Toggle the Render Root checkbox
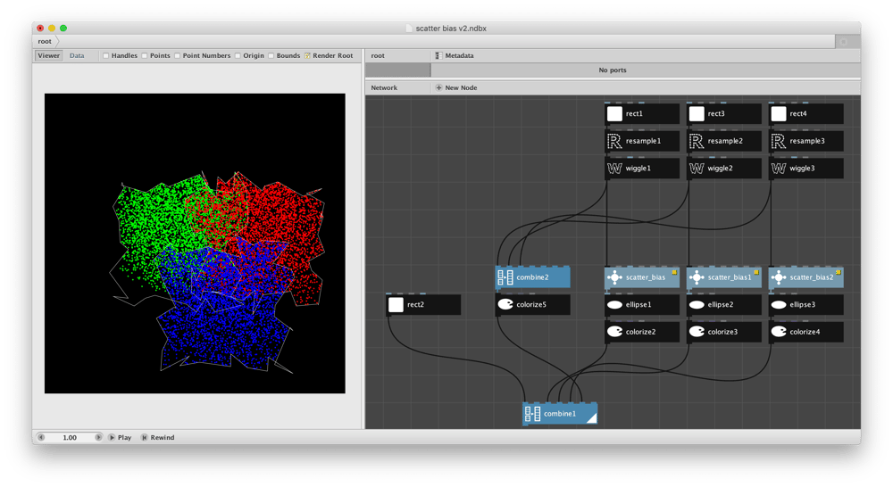The height and width of the screenshot is (487, 893). point(307,56)
